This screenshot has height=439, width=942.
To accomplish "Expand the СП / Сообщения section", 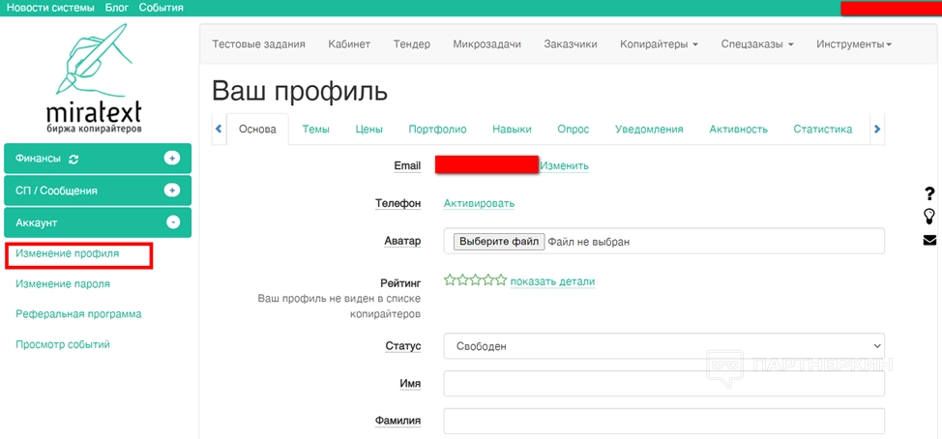I will click(172, 190).
